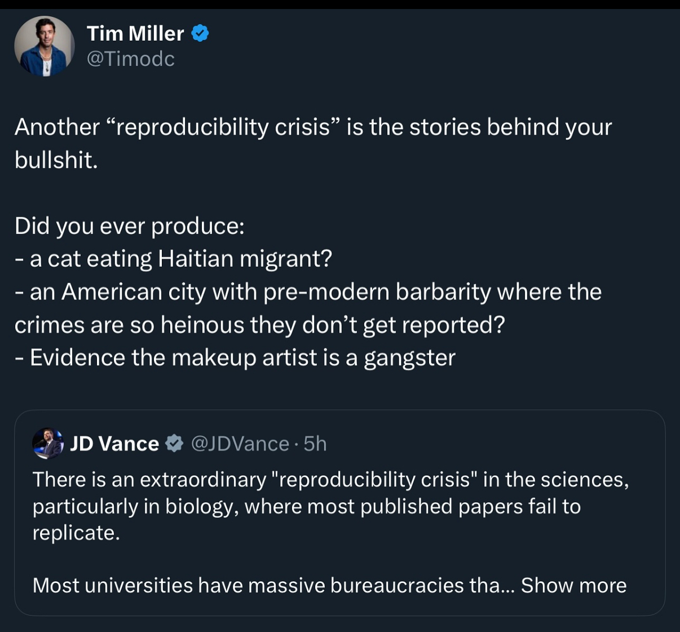Open the JD Vance display name
The height and width of the screenshot is (632, 680).
point(114,444)
